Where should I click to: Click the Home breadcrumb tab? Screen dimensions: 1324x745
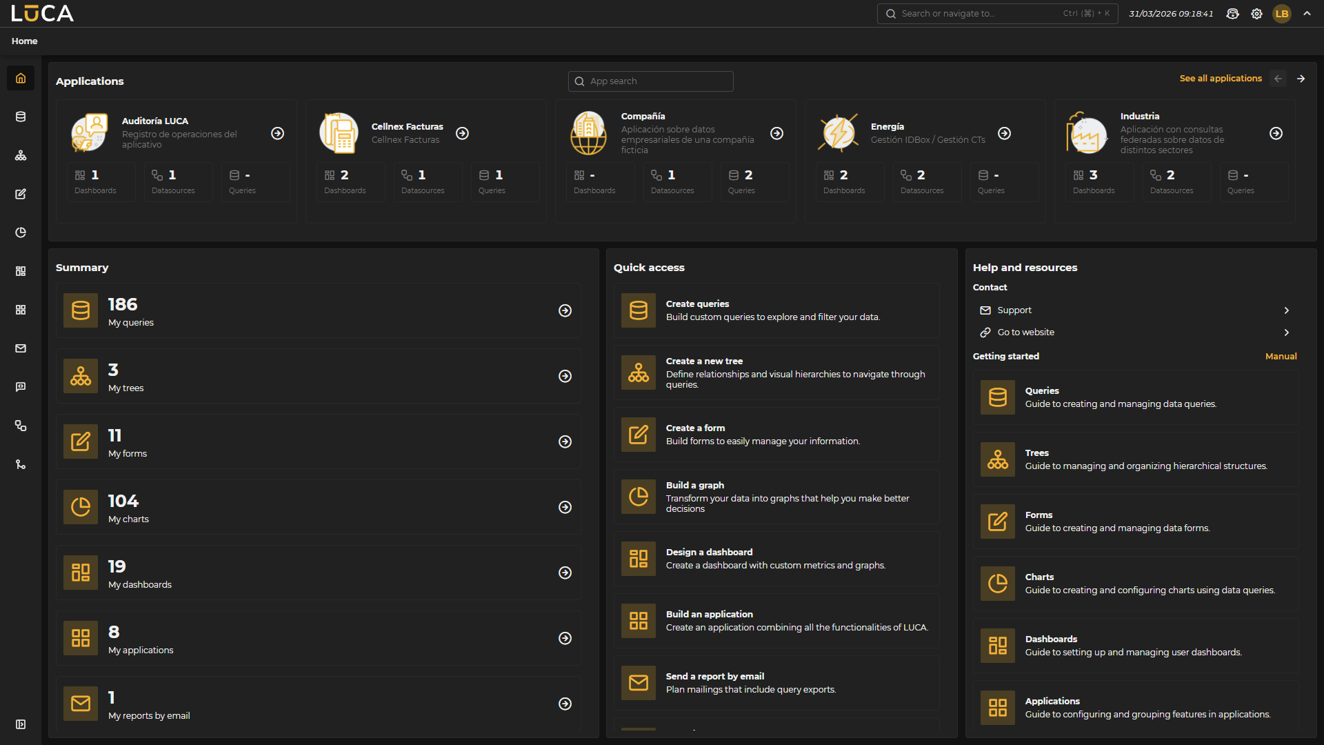click(x=24, y=41)
